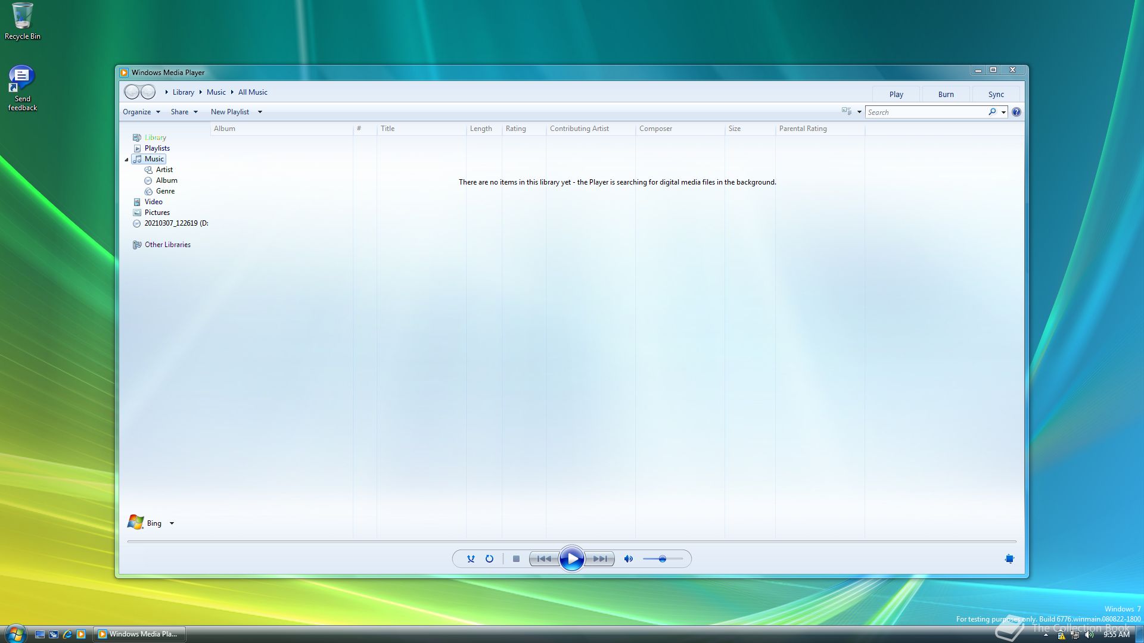Click the Windows Media Player taskbar button
Viewport: 1144px width, 643px height.
tap(140, 634)
